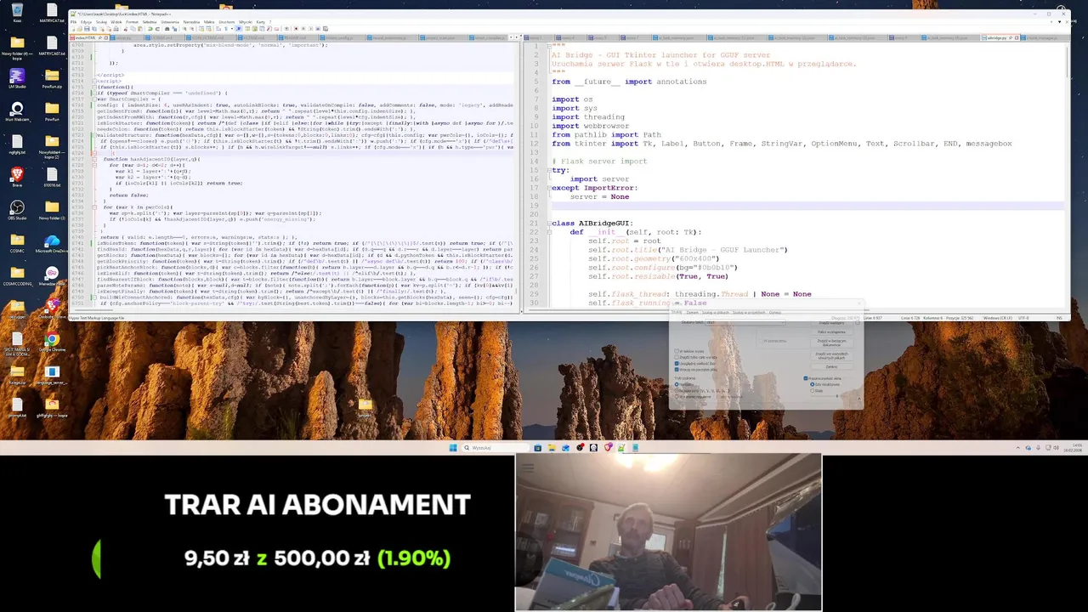Click the Save All toolbar icon
This screenshot has height=612, width=1088.
click(94, 29)
